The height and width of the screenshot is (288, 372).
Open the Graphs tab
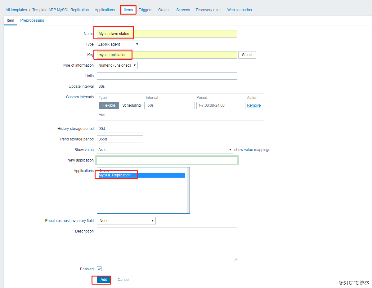point(164,10)
